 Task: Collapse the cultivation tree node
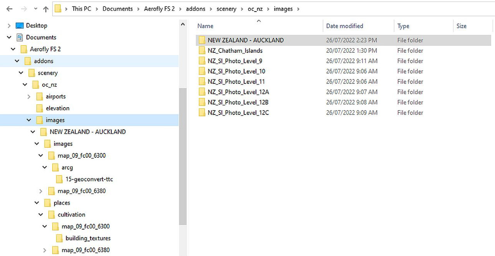[41, 215]
